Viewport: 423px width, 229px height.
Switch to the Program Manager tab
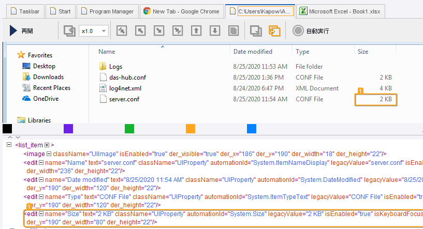coord(106,11)
